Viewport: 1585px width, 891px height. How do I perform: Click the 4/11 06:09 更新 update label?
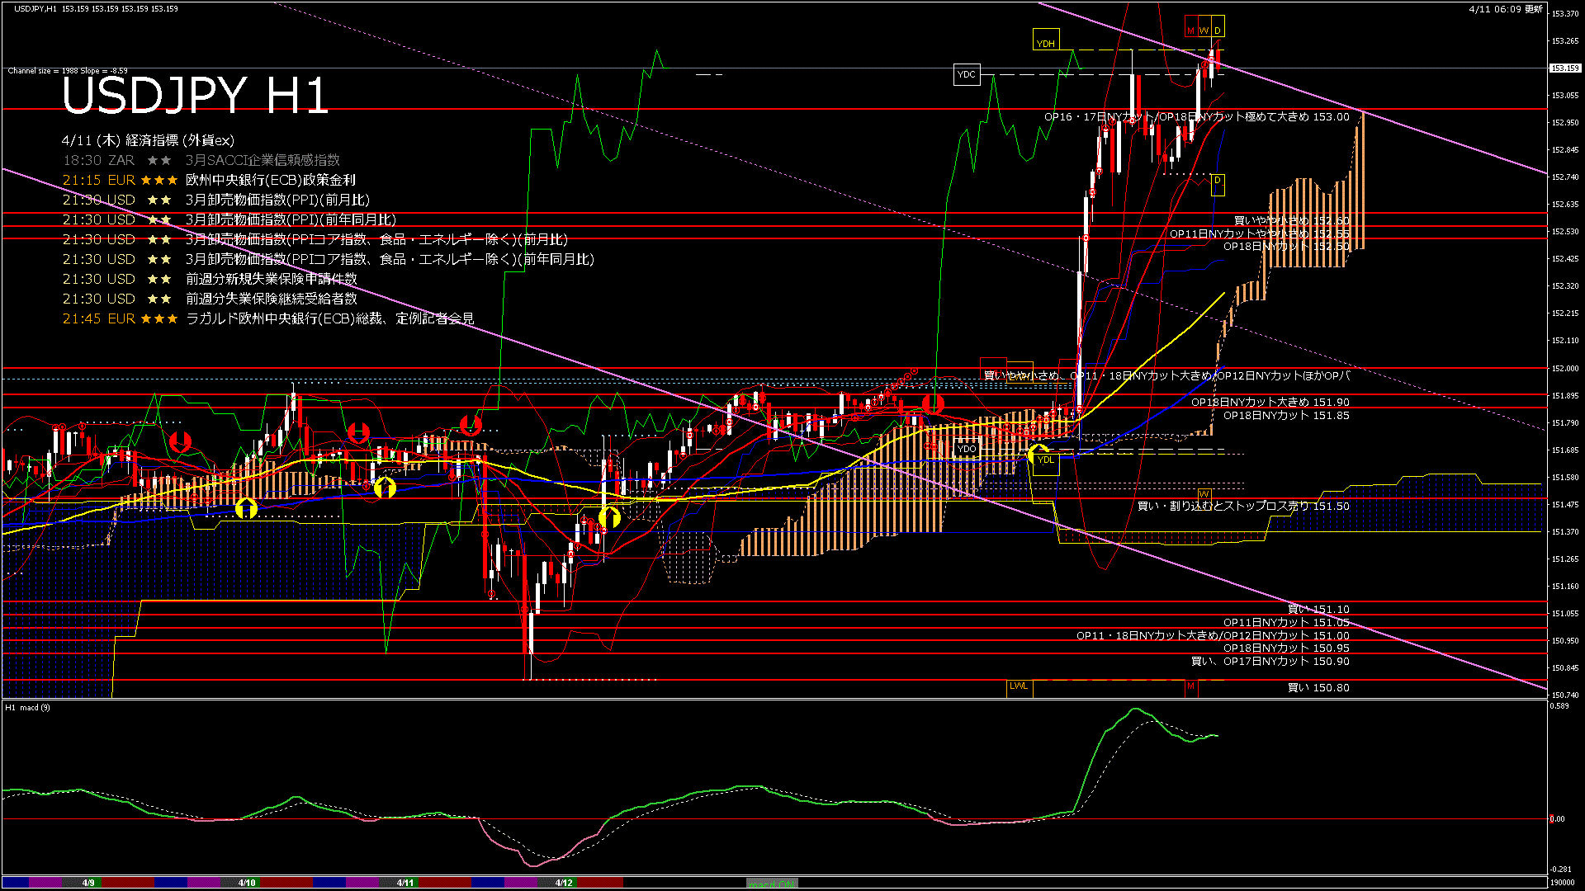click(1505, 9)
